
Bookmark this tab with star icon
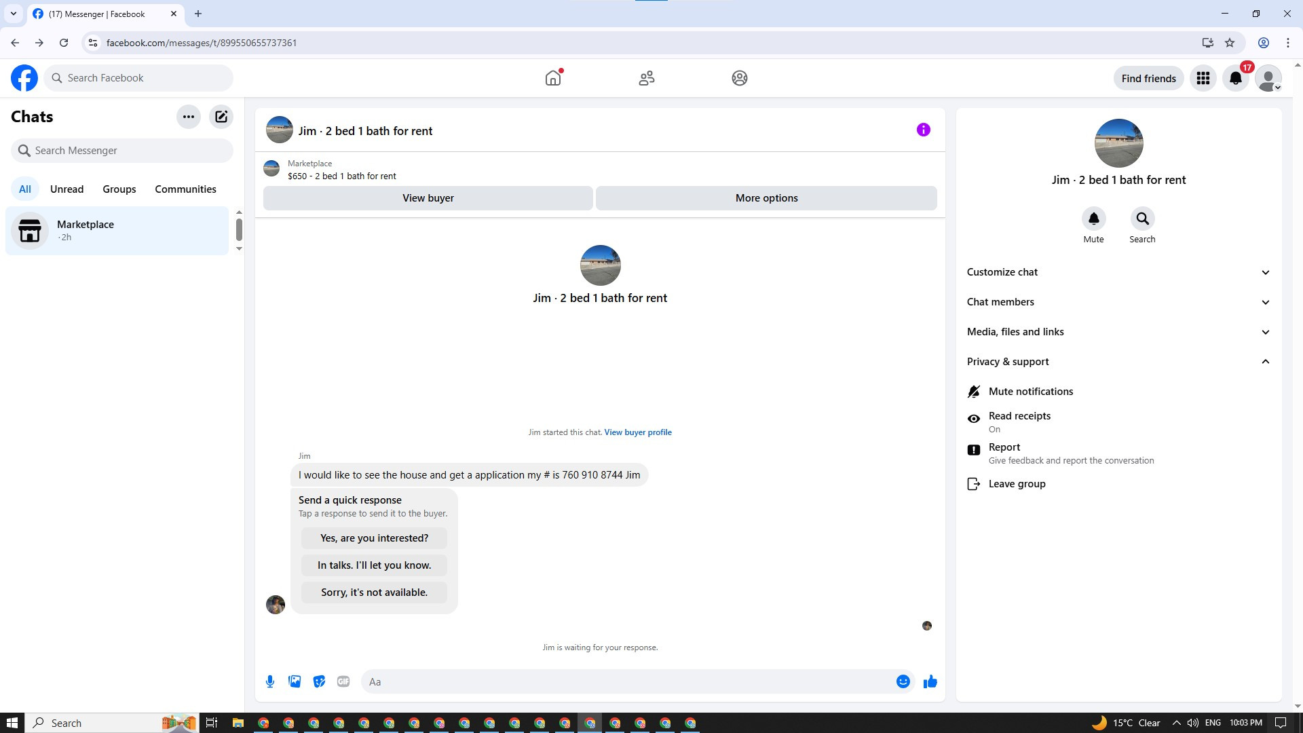coord(1230,43)
